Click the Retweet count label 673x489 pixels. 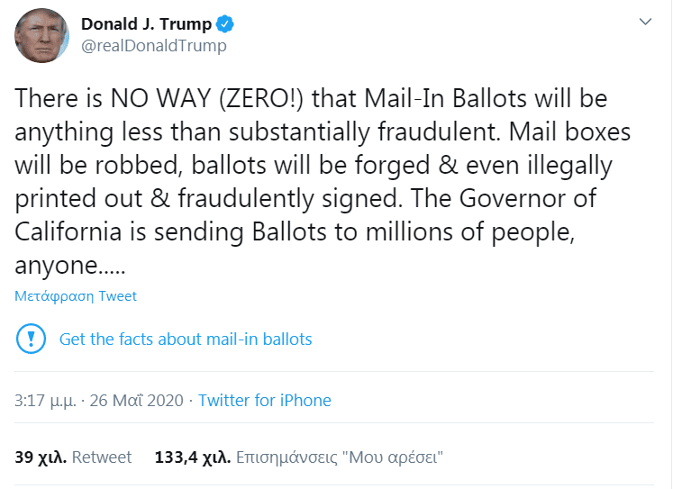(x=102, y=457)
